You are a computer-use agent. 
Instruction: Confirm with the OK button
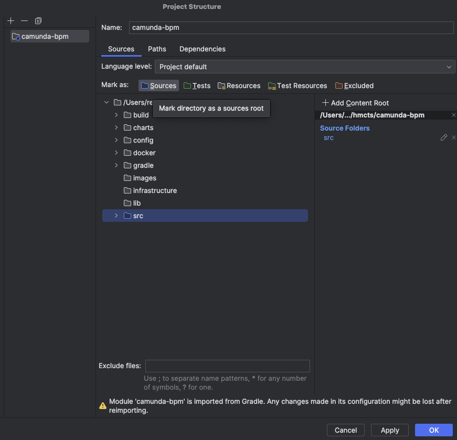pyautogui.click(x=434, y=430)
